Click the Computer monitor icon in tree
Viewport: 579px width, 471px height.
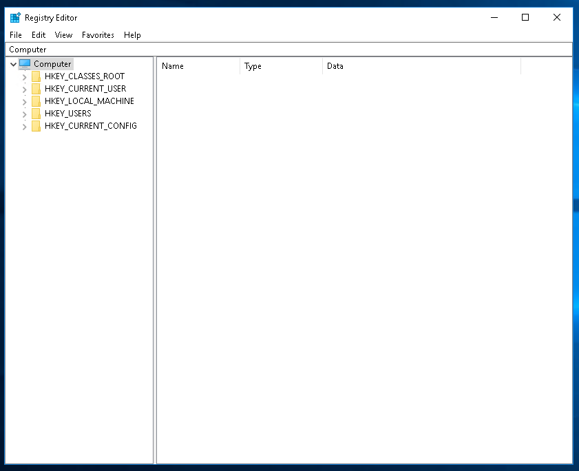coord(25,64)
